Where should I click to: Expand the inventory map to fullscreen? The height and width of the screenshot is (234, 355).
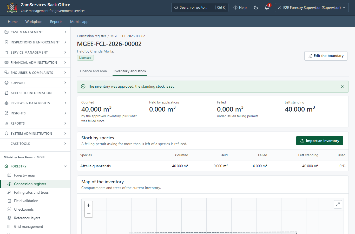tap(338, 204)
